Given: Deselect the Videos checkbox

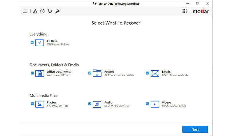Looking at the screenshot, I should pos(147,104).
